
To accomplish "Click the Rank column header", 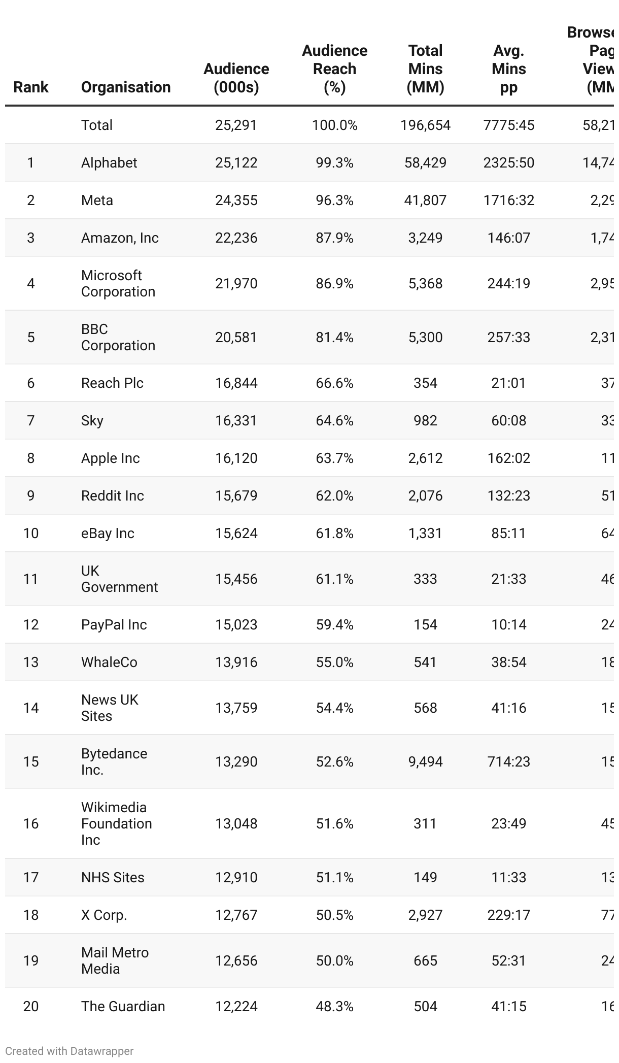I will [x=30, y=87].
